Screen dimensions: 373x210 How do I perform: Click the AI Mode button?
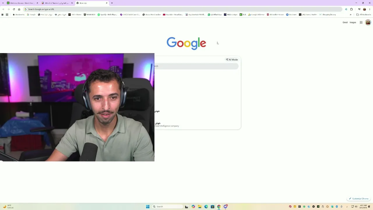232,60
